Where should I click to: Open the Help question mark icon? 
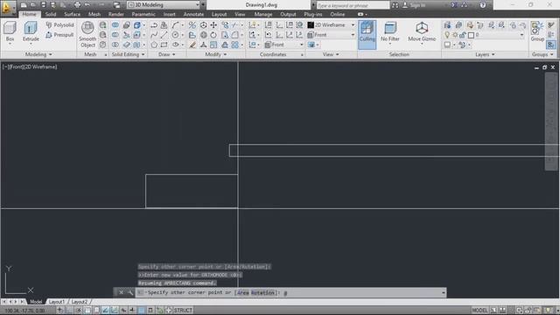pyautogui.click(x=483, y=5)
